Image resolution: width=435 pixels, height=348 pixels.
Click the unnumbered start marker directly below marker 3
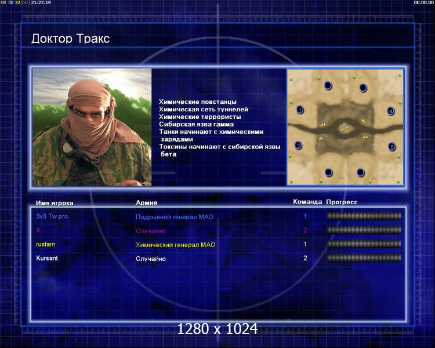point(329,172)
